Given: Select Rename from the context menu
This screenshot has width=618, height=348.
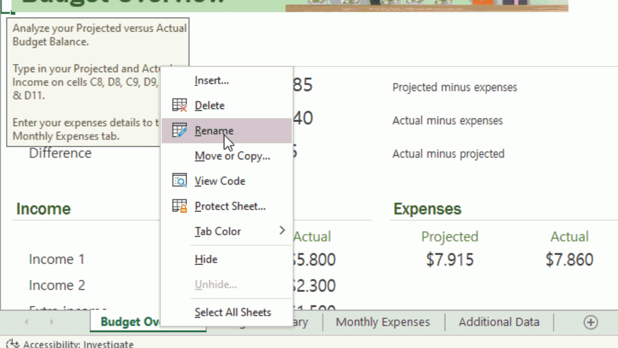Looking at the screenshot, I should coord(214,130).
